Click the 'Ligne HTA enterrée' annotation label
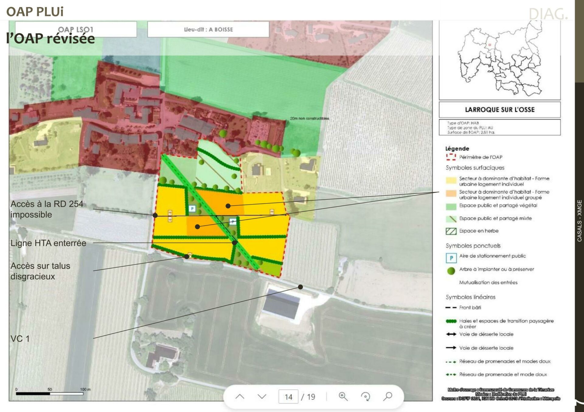The height and width of the screenshot is (412, 584). tap(48, 243)
